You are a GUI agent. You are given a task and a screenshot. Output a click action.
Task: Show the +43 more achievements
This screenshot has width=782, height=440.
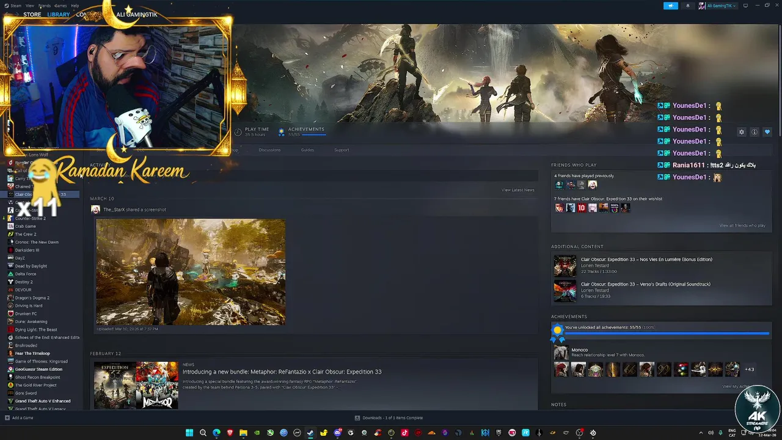pos(749,369)
